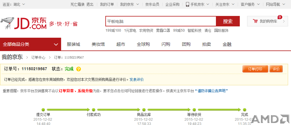Click the orange 评价 button
Image resolution: width=291 pixels, height=125 pixels.
276,69
